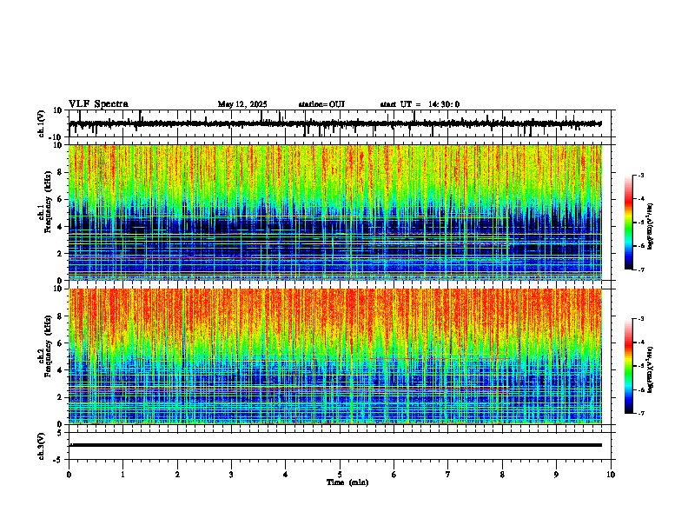
Task: Click the ch.1 color scale log(PSD) units label
Action: point(650,227)
